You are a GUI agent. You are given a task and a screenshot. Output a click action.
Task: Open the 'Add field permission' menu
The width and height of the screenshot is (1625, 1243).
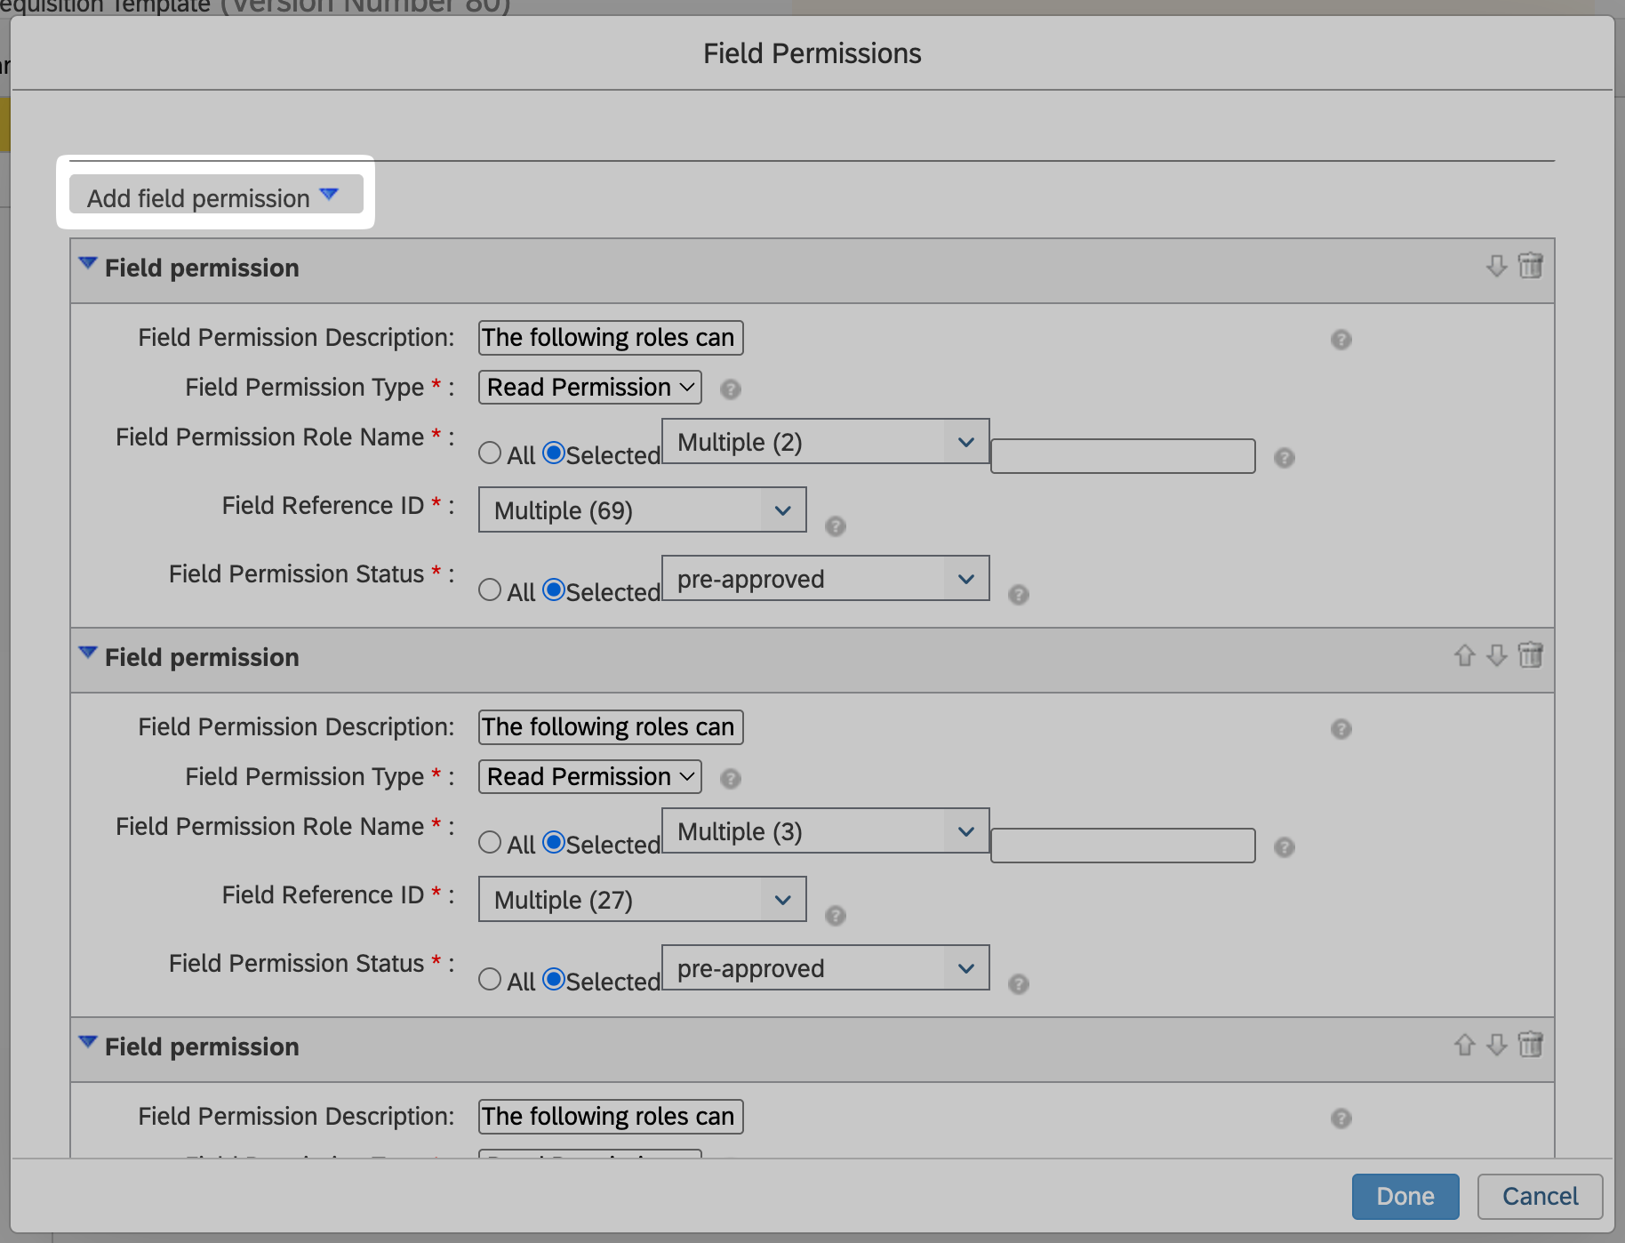click(215, 196)
